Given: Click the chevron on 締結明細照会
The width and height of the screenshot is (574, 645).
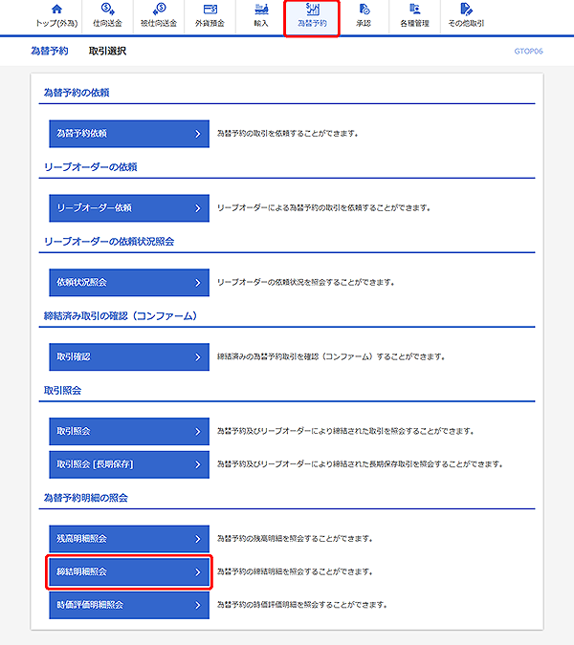Looking at the screenshot, I should coord(198,572).
